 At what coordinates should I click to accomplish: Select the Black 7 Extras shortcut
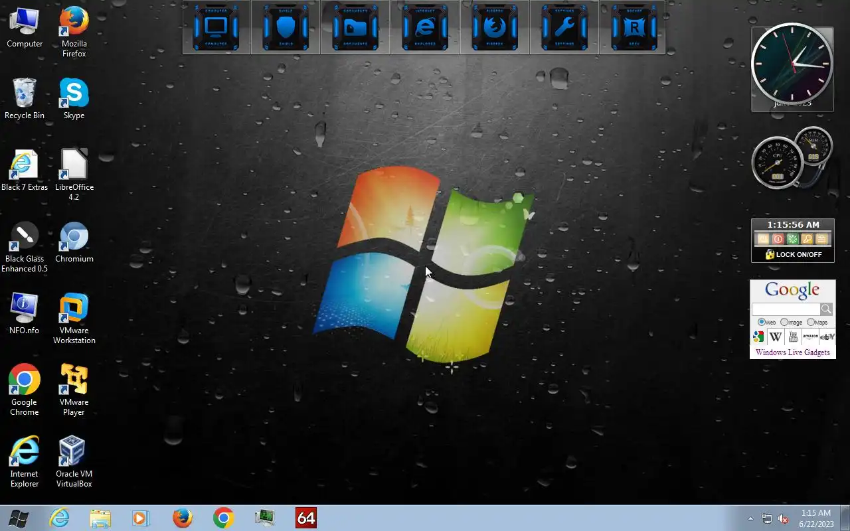click(25, 171)
